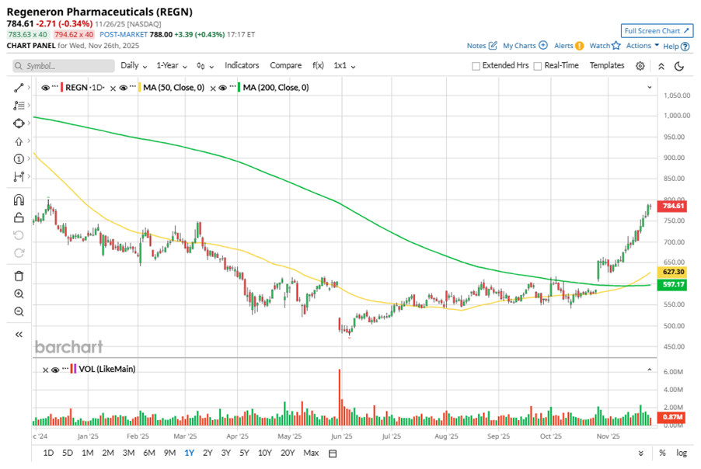Image resolution: width=701 pixels, height=469 pixels.
Task: Select the arrow marker tool
Action: click(x=19, y=141)
